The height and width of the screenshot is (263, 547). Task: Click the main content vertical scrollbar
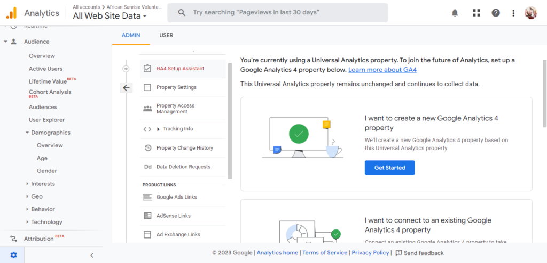pos(545,93)
